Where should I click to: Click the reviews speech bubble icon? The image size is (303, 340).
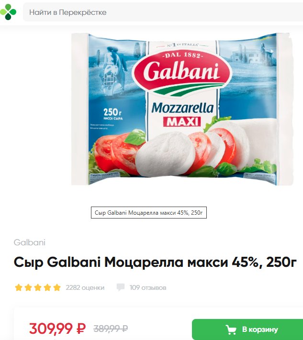[x=121, y=287]
